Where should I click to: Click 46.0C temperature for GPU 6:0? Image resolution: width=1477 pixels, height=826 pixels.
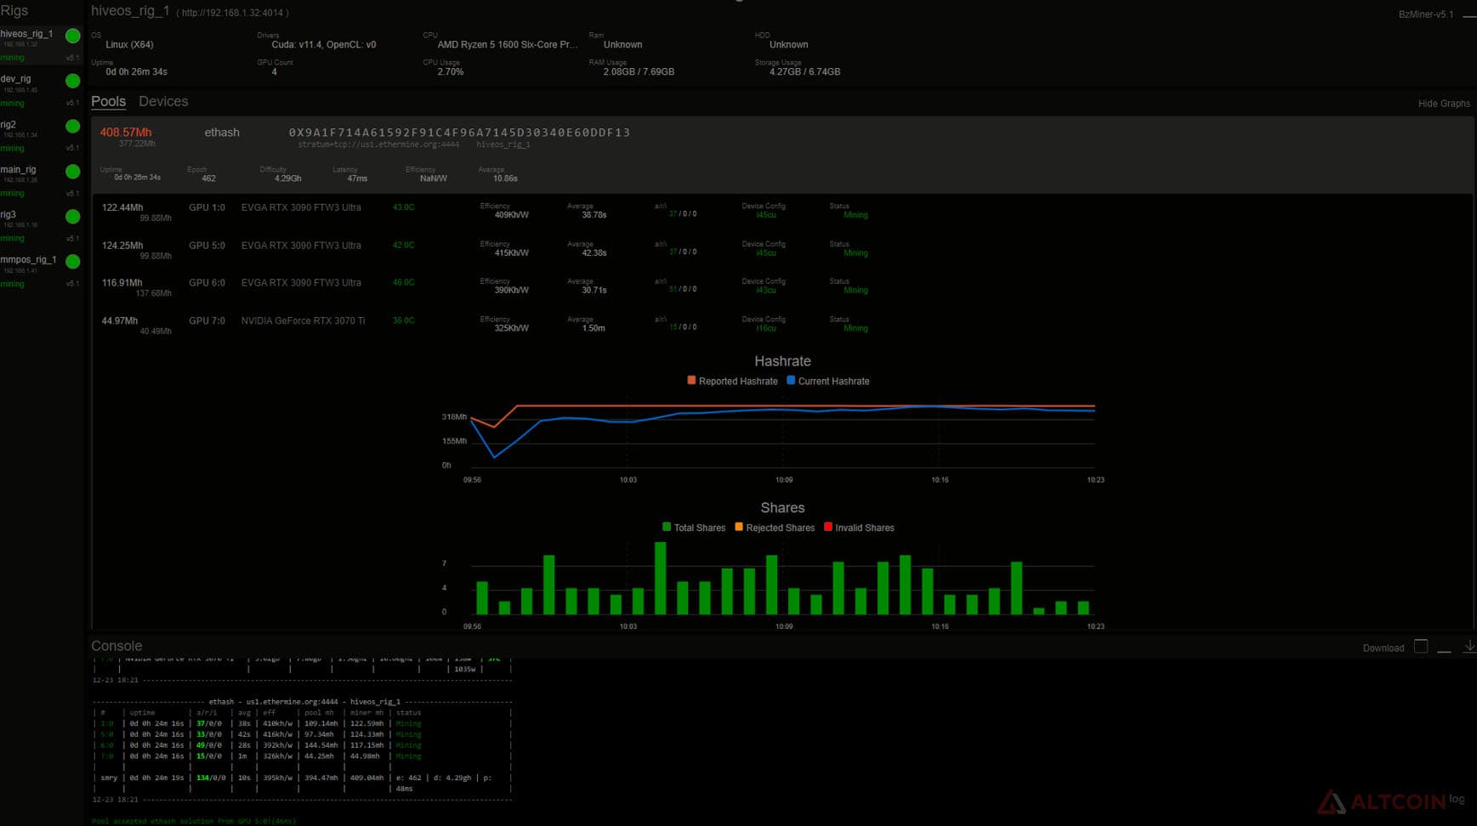pos(404,282)
